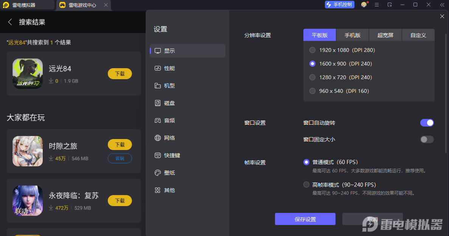Click the 手机控制 phone control button
This screenshot has height=236, width=449.
click(x=340, y=5)
